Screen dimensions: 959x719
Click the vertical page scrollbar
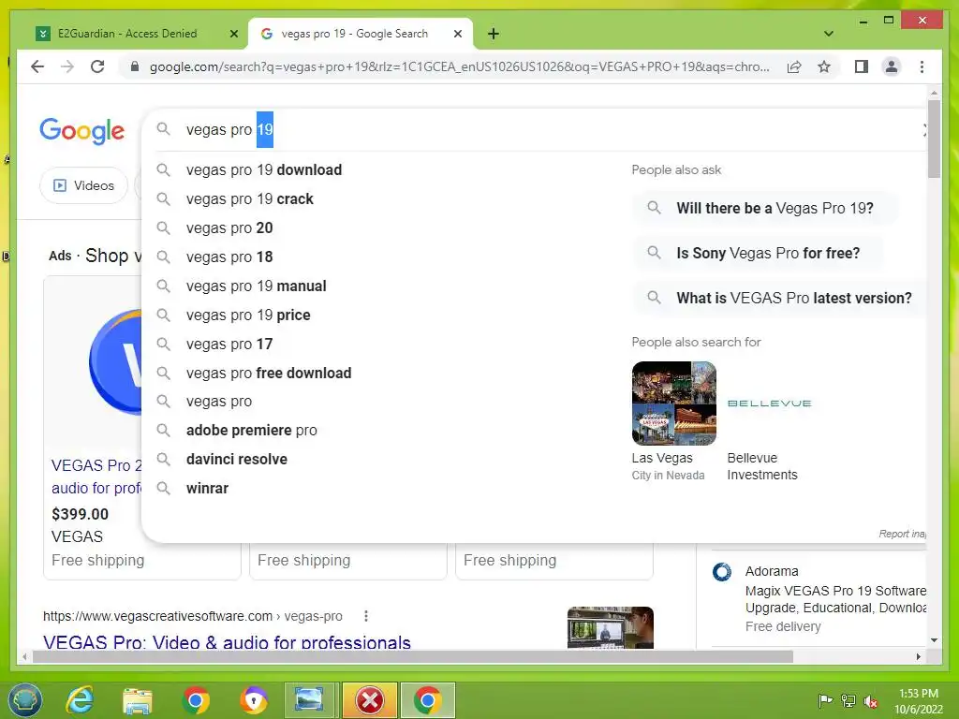(x=934, y=139)
